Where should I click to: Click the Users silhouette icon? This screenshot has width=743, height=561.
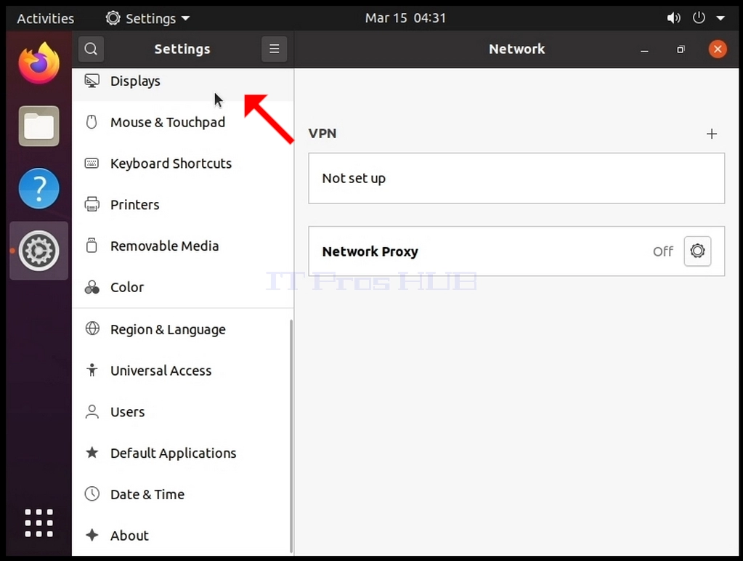coord(92,411)
